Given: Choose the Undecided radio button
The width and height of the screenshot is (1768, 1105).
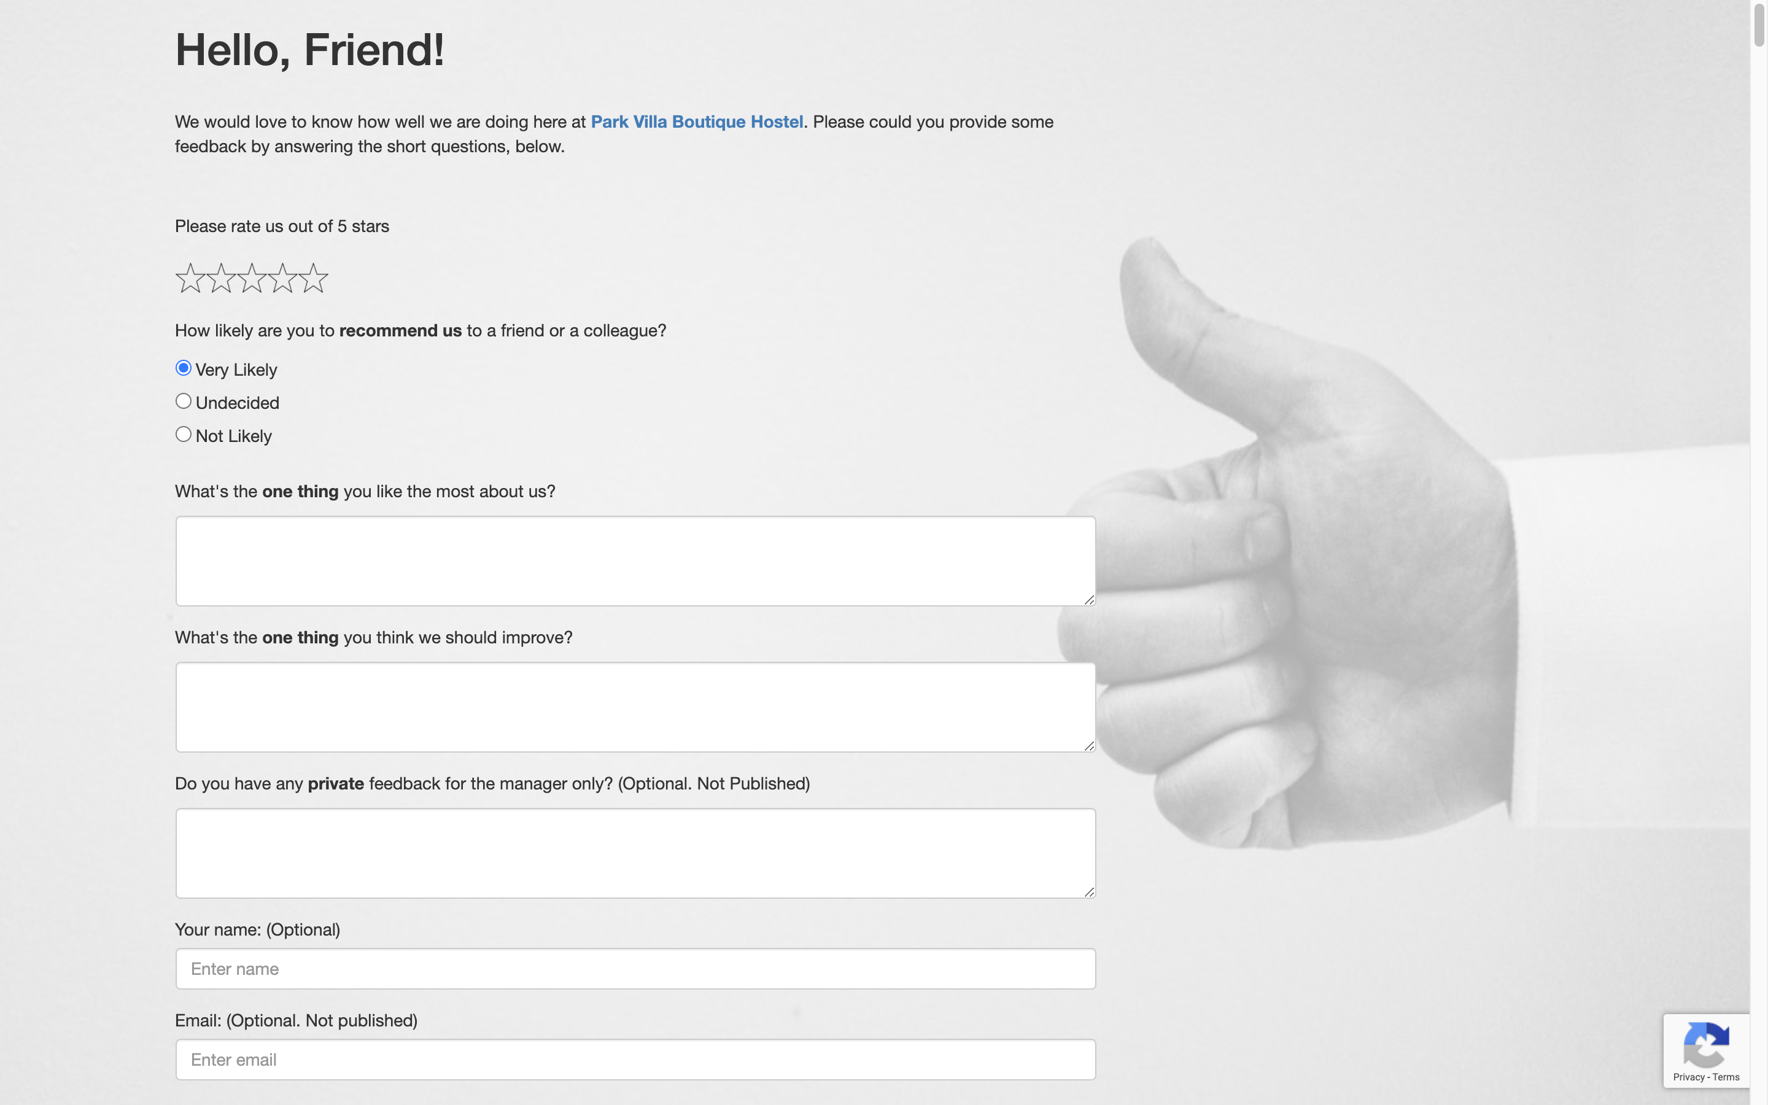Looking at the screenshot, I should (x=184, y=401).
